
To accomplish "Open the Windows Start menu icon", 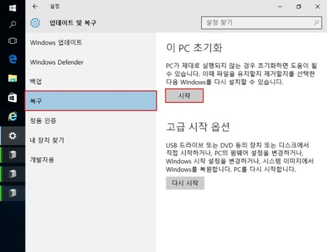I will pos(13,8).
